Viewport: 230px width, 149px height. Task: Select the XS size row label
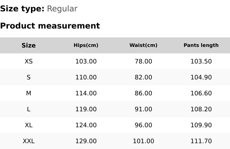pos(29,61)
